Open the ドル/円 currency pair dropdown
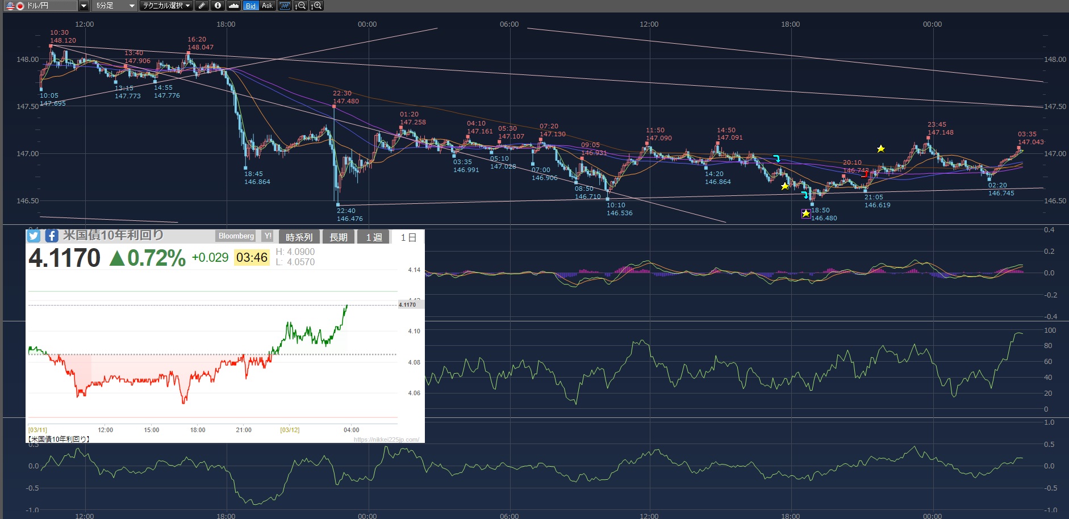The image size is (1069, 519). 83,6
